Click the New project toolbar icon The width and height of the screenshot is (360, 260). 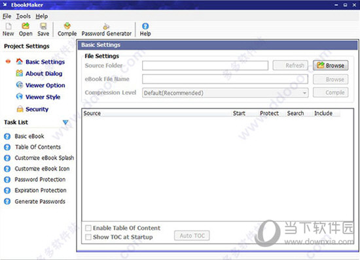point(9,29)
